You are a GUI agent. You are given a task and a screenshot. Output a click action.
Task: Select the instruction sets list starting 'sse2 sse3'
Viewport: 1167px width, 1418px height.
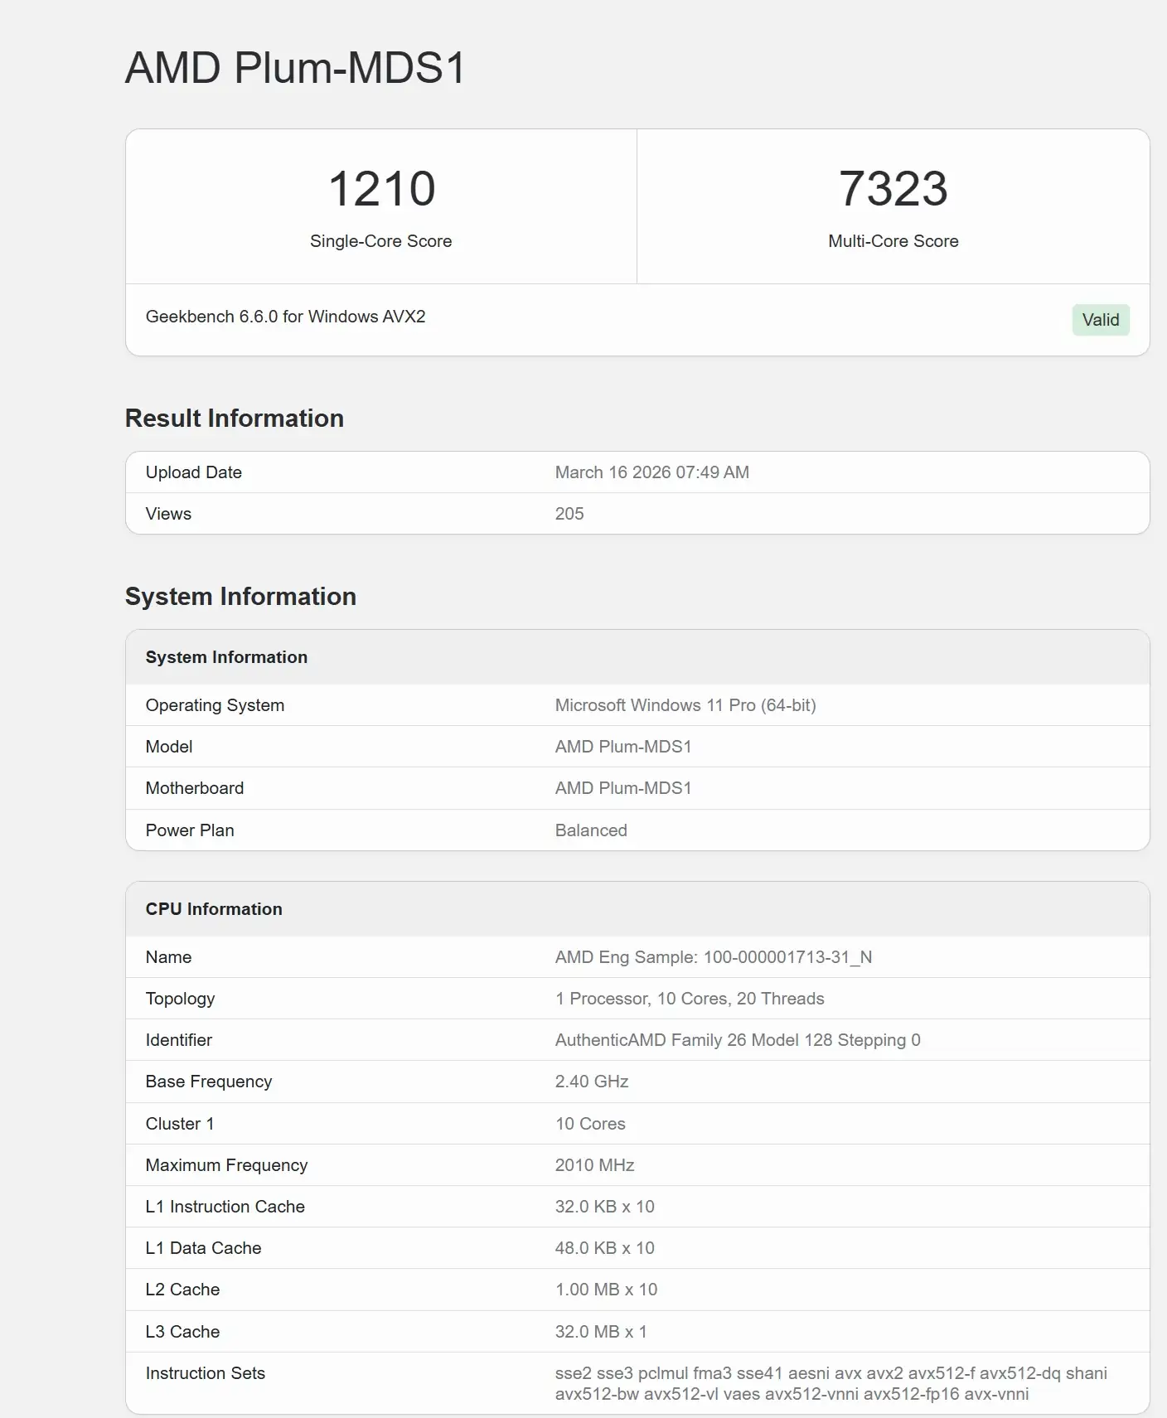[831, 1383]
